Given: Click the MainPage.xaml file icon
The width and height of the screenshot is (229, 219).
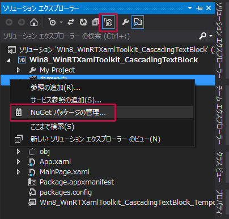Looking at the screenshot, I should (x=32, y=172).
